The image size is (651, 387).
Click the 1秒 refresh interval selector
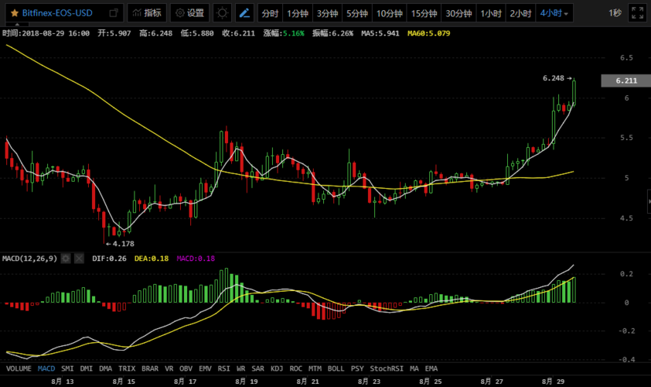615,13
